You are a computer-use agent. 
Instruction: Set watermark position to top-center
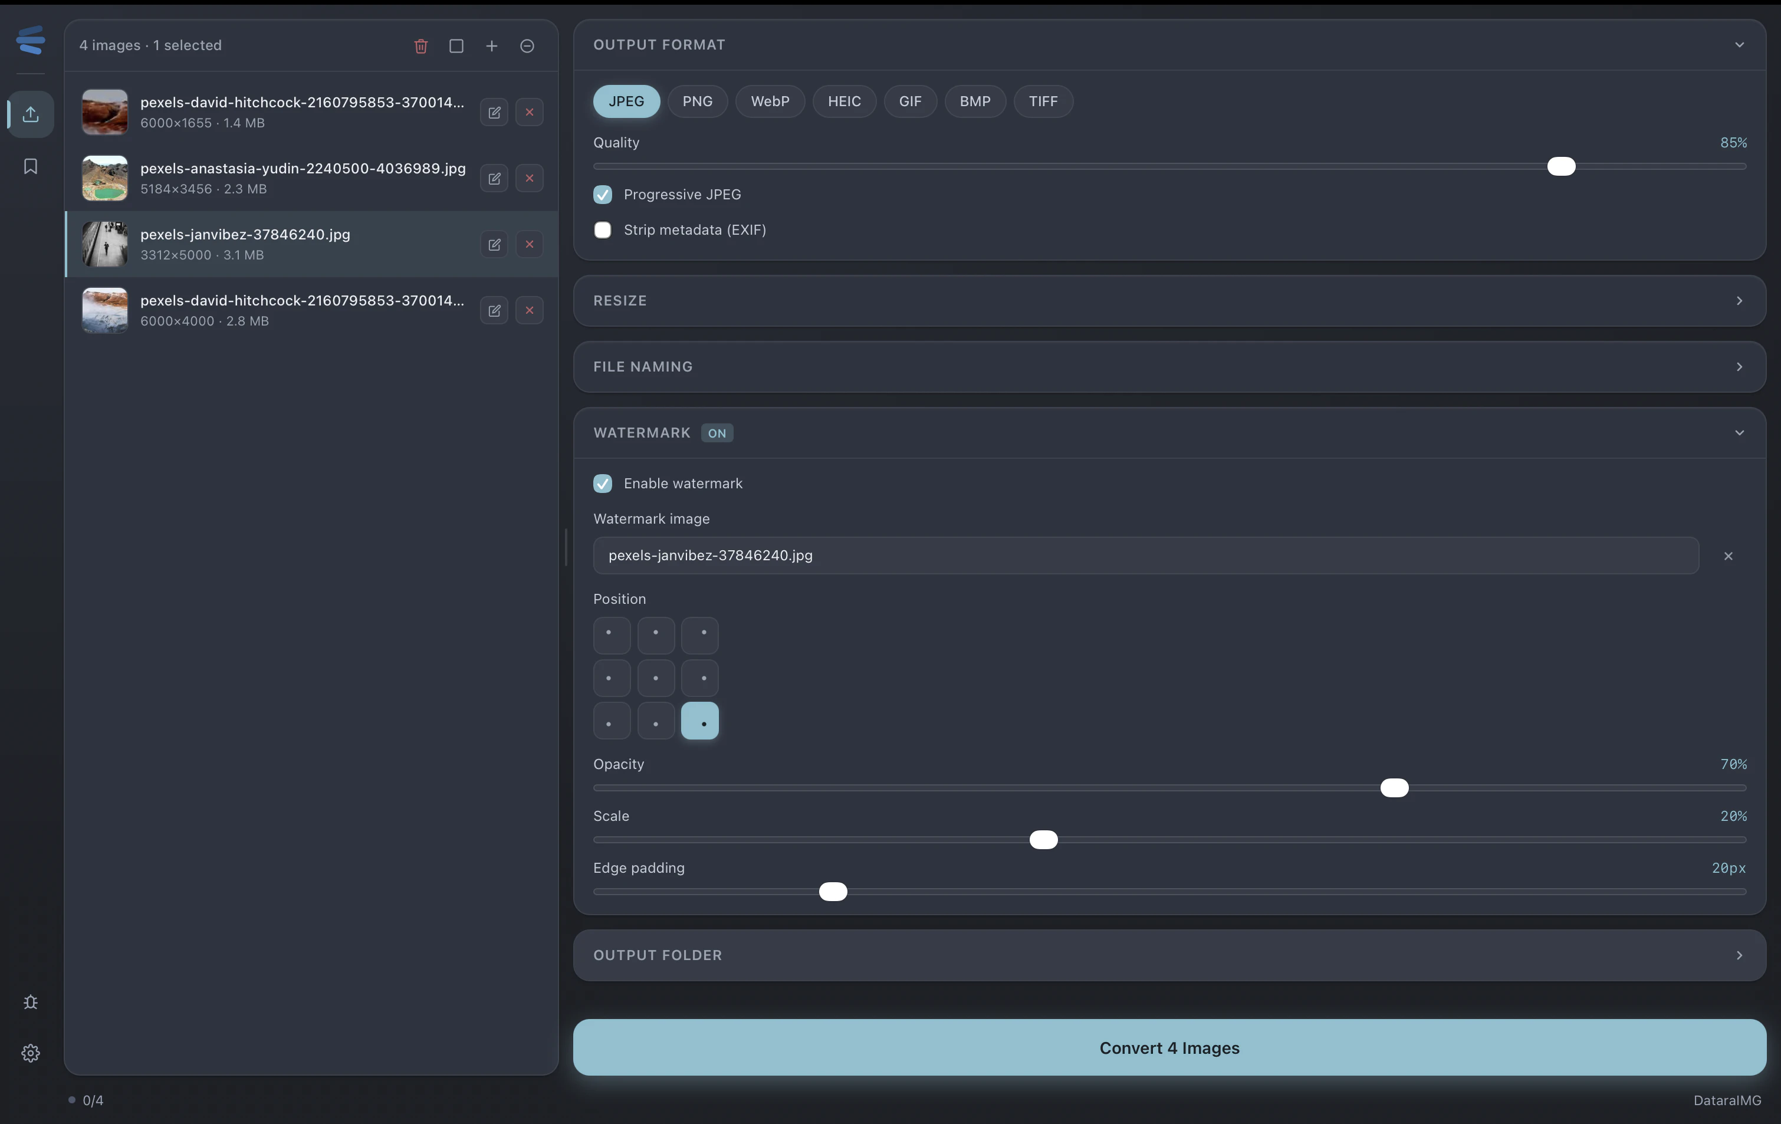(656, 635)
